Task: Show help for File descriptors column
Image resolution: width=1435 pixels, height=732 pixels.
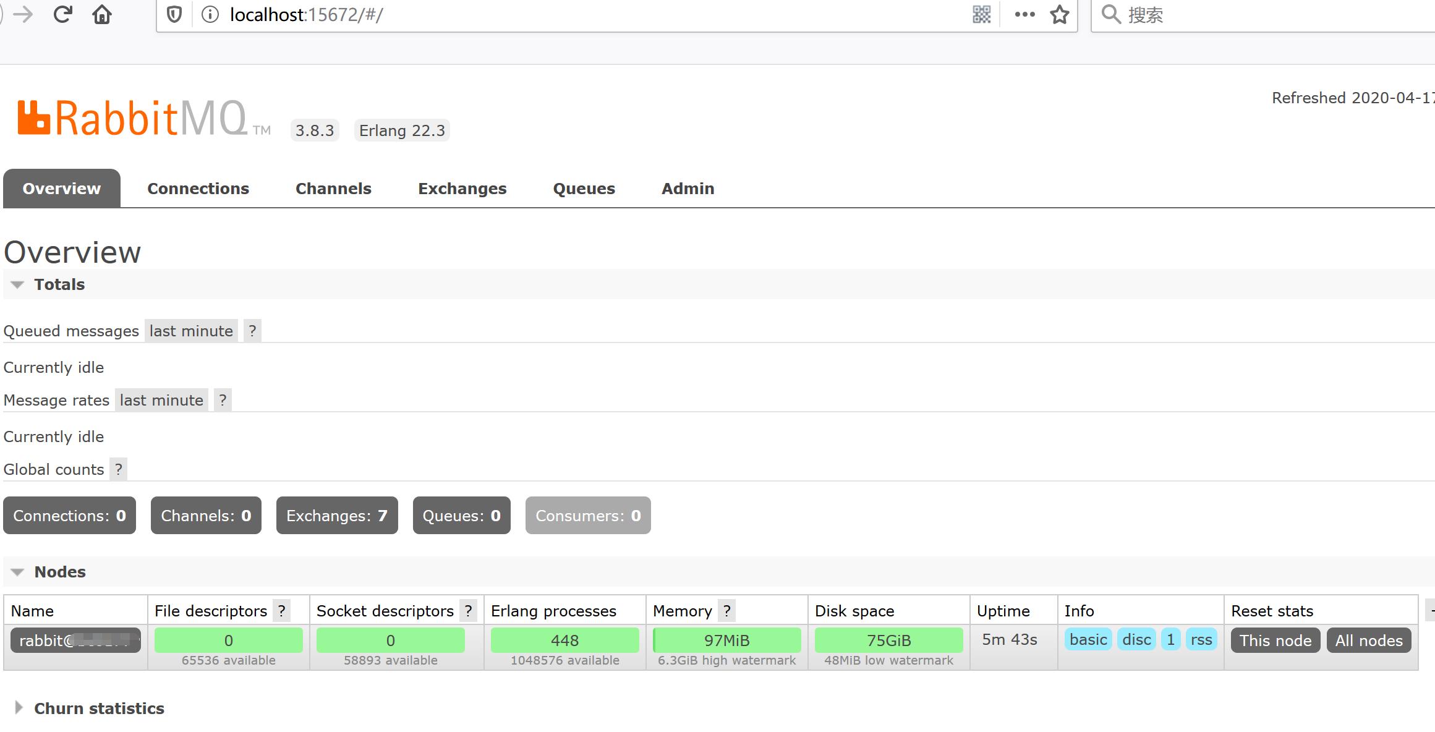Action: pos(282,611)
